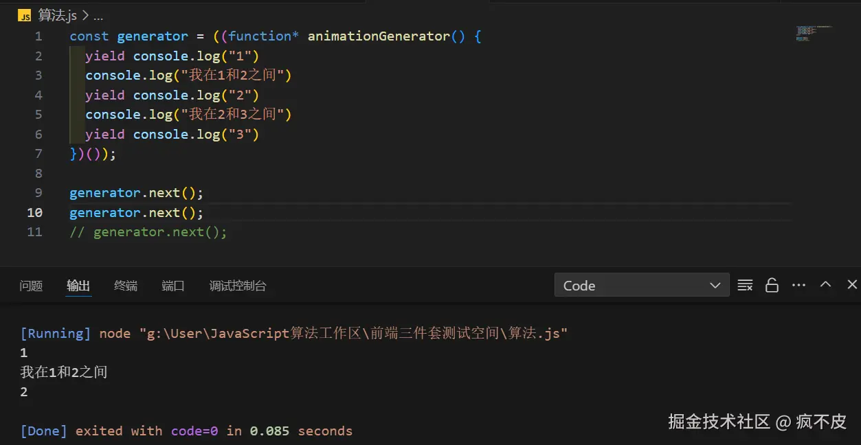This screenshot has width=861, height=445.
Task: Click the [Running] node output line
Action: pyautogui.click(x=294, y=333)
